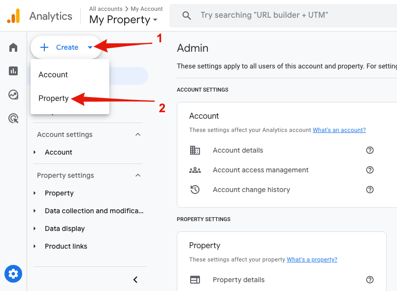Click My Account in breadcrumb
Viewport: 397px width, 291px height.
click(x=147, y=9)
